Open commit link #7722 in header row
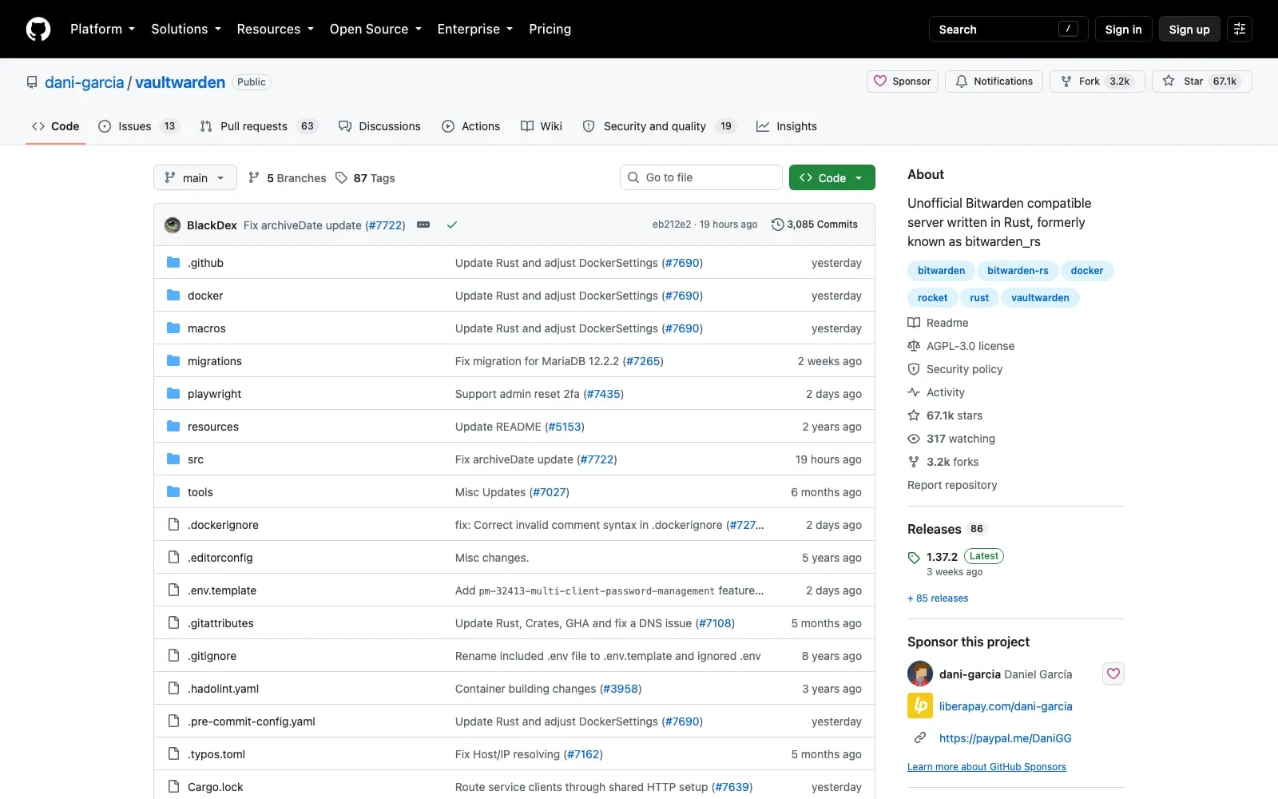This screenshot has height=799, width=1278. pos(385,225)
